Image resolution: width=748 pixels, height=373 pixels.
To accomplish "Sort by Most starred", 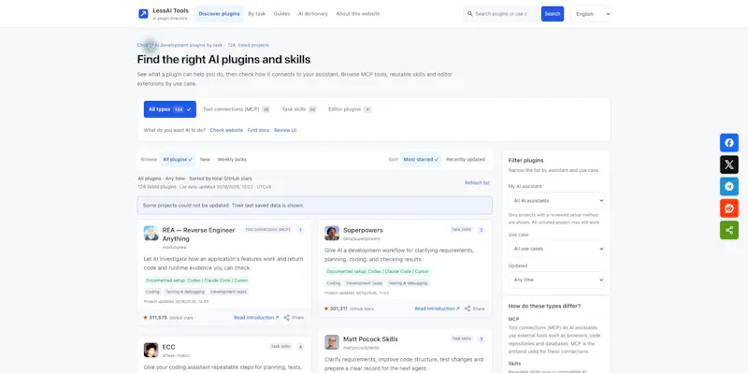I will pyautogui.click(x=421, y=159).
